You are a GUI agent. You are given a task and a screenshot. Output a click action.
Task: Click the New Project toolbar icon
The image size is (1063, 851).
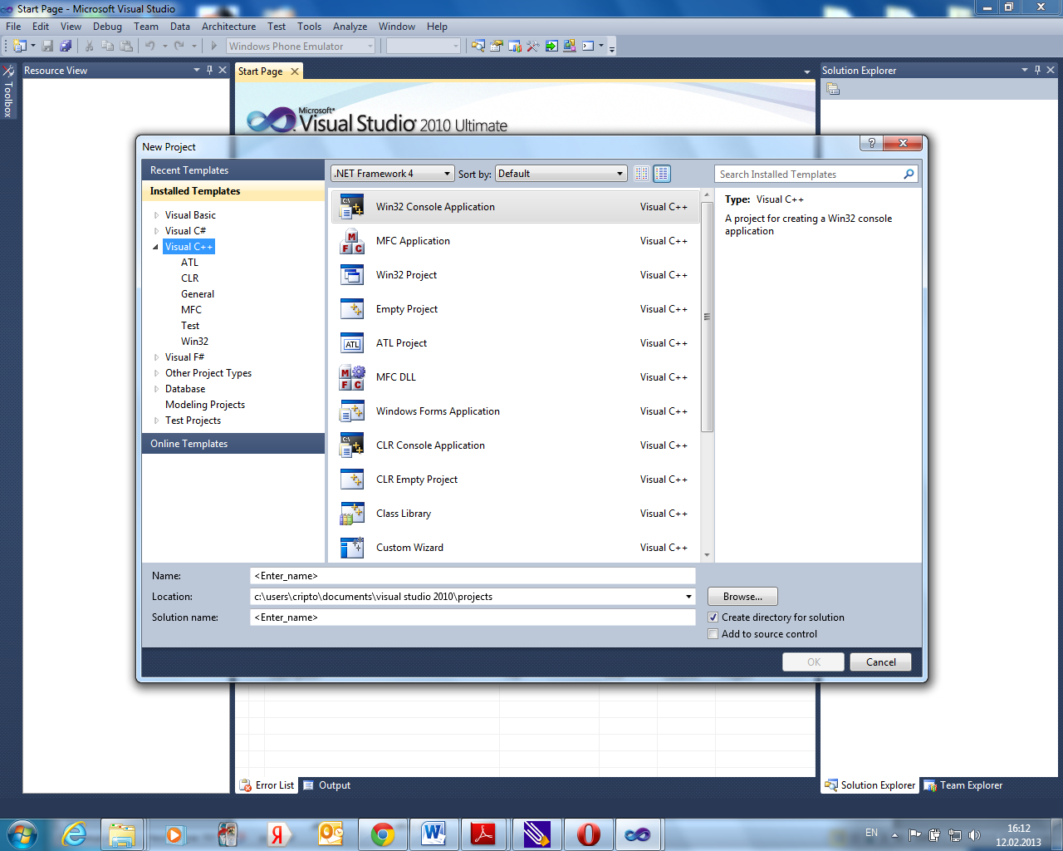(19, 47)
